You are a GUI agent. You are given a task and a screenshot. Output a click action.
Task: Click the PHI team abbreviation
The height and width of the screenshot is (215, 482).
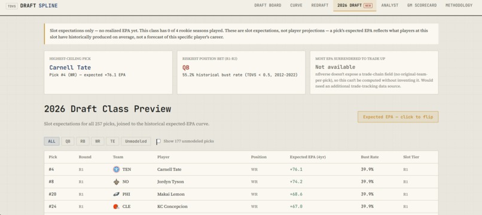tap(126, 194)
